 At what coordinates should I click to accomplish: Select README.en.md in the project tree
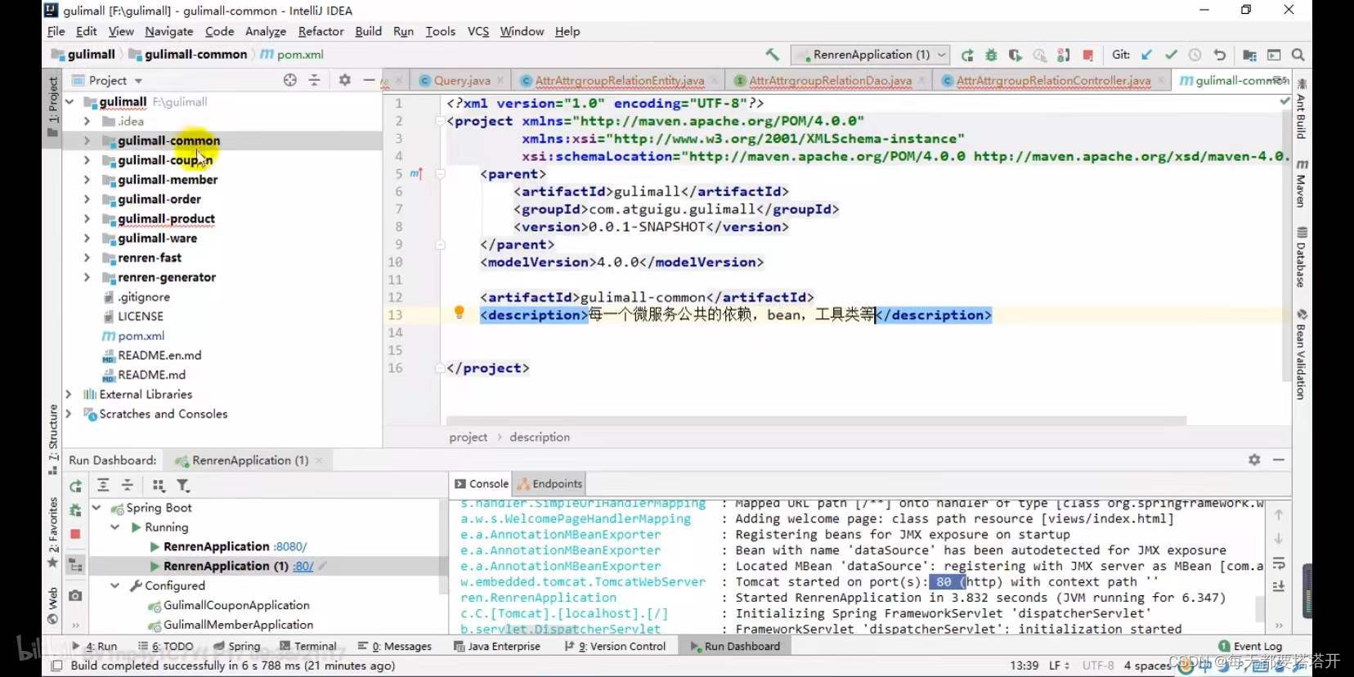159,356
